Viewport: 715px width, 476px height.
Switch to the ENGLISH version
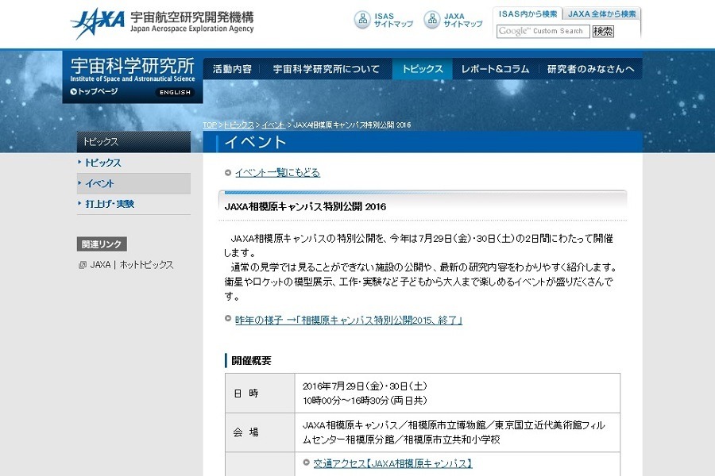(175, 92)
